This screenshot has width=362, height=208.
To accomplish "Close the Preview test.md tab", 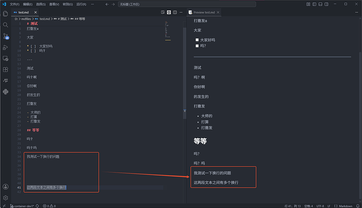I will click(x=218, y=13).
